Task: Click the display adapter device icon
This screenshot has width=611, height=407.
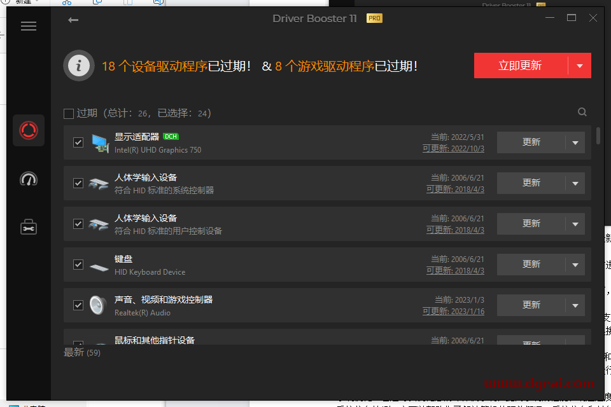Action: pyautogui.click(x=100, y=143)
